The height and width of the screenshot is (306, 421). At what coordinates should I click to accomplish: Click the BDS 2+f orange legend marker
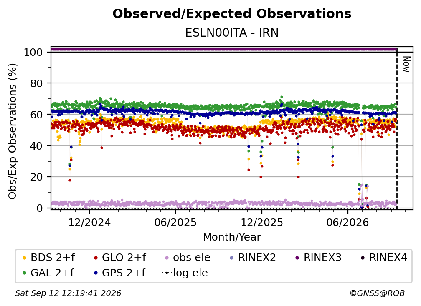(24, 258)
